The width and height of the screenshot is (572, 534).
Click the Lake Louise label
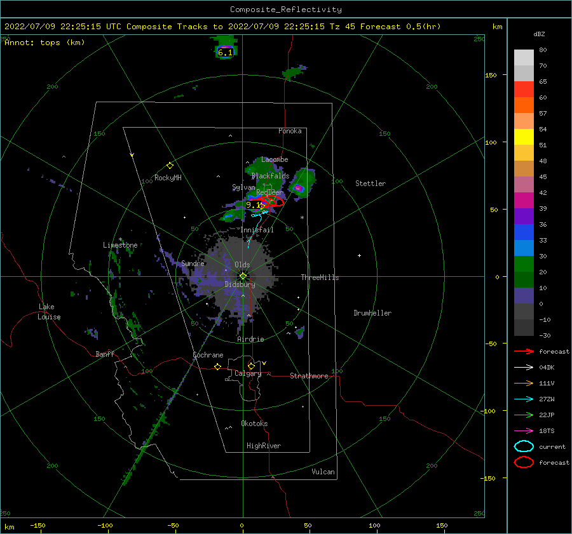(49, 312)
